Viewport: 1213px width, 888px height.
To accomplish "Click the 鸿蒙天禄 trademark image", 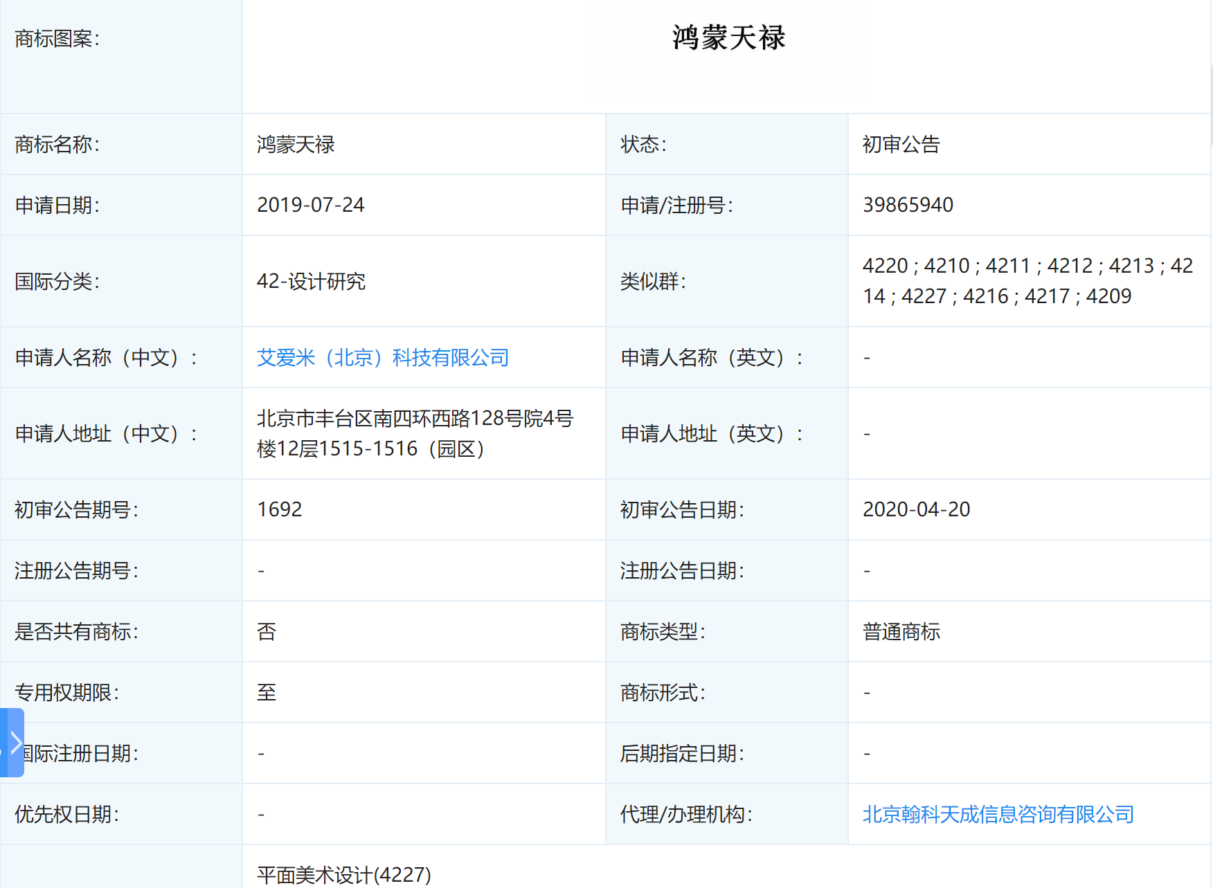I will pos(728,38).
